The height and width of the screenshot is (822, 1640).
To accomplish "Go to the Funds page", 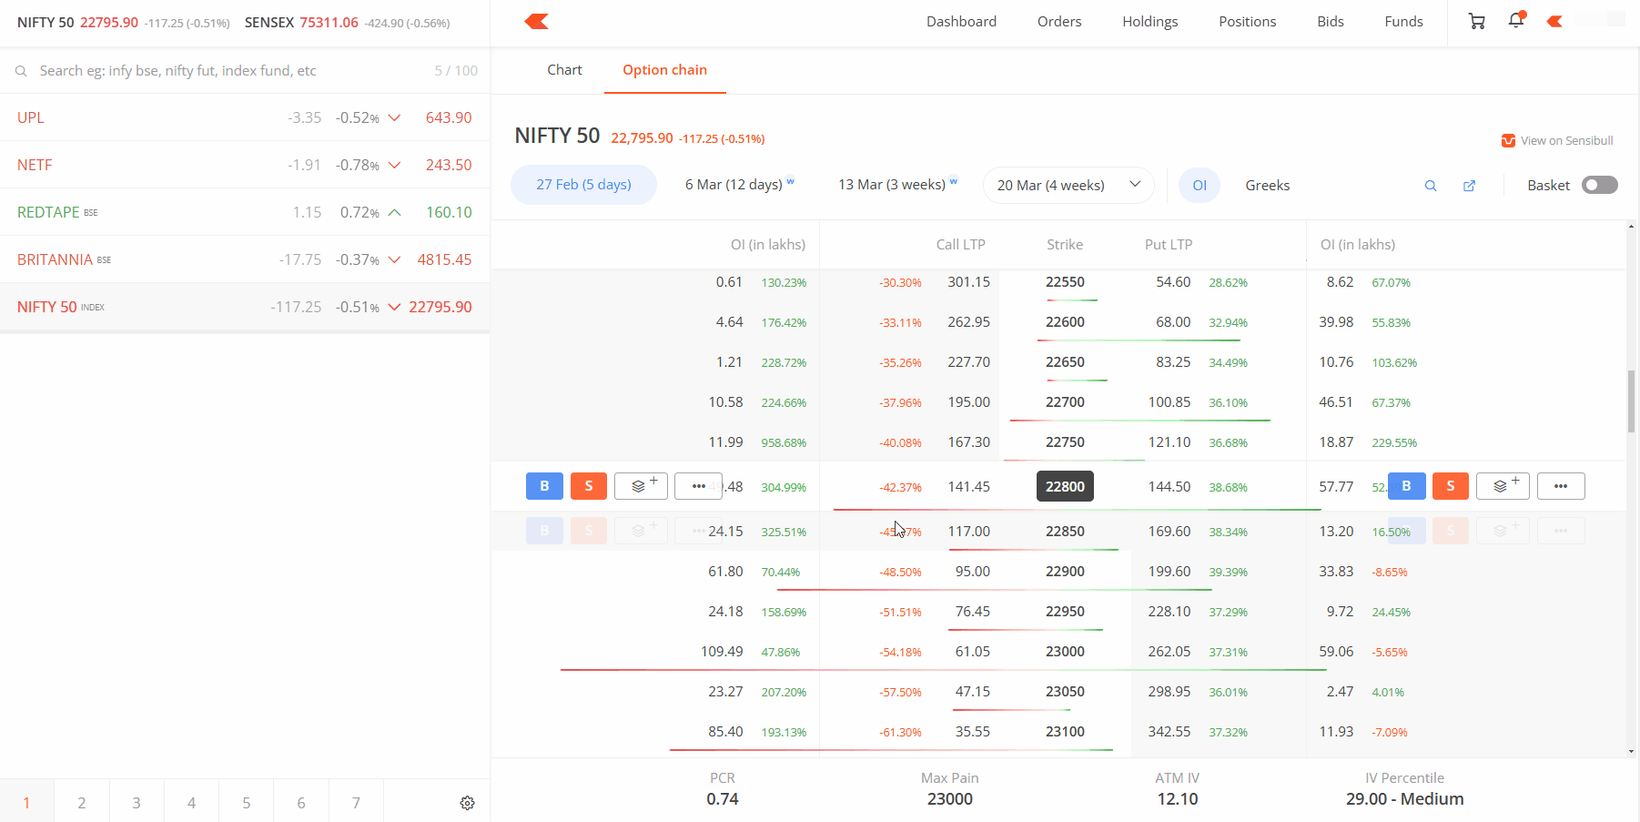I will 1404,21.
